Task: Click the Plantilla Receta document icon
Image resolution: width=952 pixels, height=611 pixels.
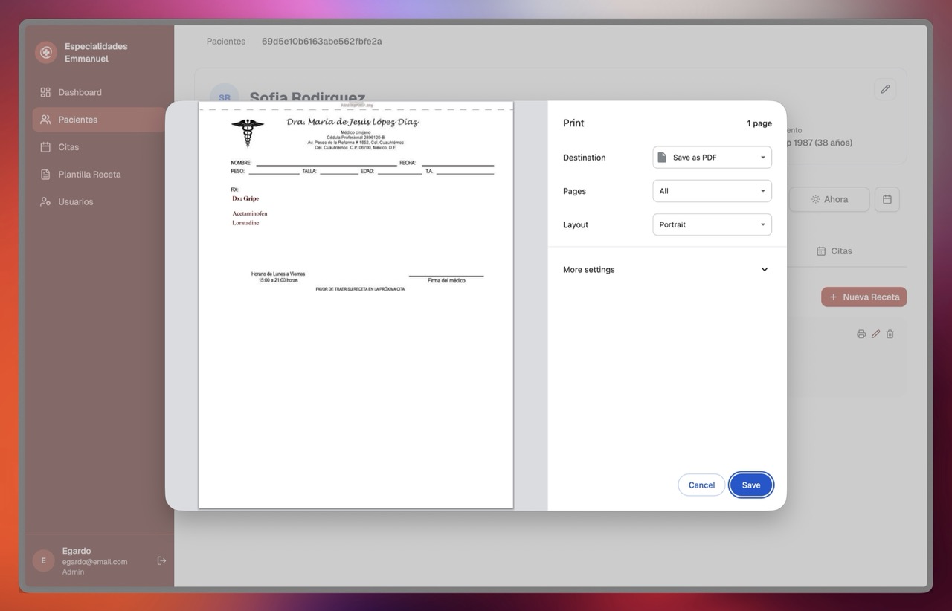Action: pyautogui.click(x=45, y=175)
